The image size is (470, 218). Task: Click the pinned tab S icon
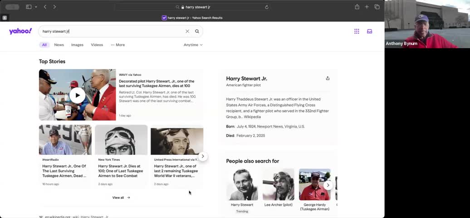pos(5,18)
